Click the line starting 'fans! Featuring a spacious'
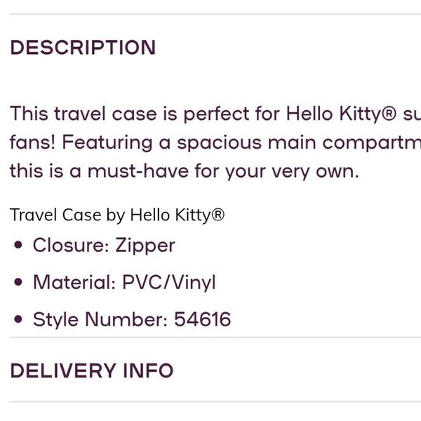Screen dimensions: 421x421 pyautogui.click(x=215, y=142)
